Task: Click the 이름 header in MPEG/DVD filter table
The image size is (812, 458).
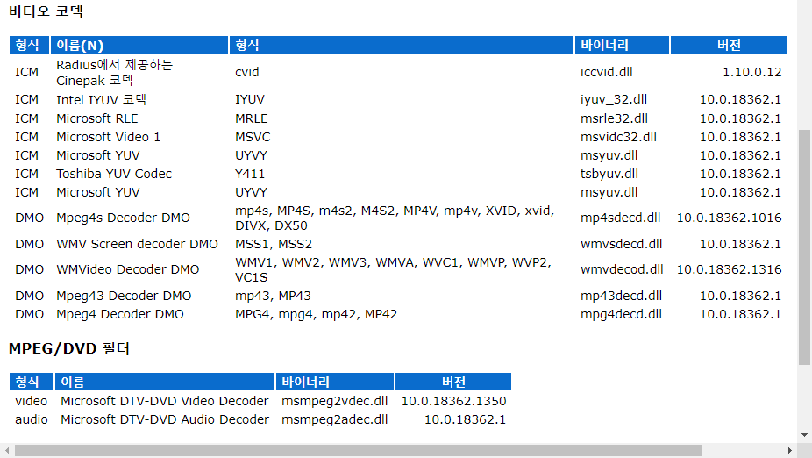Action: [x=165, y=382]
